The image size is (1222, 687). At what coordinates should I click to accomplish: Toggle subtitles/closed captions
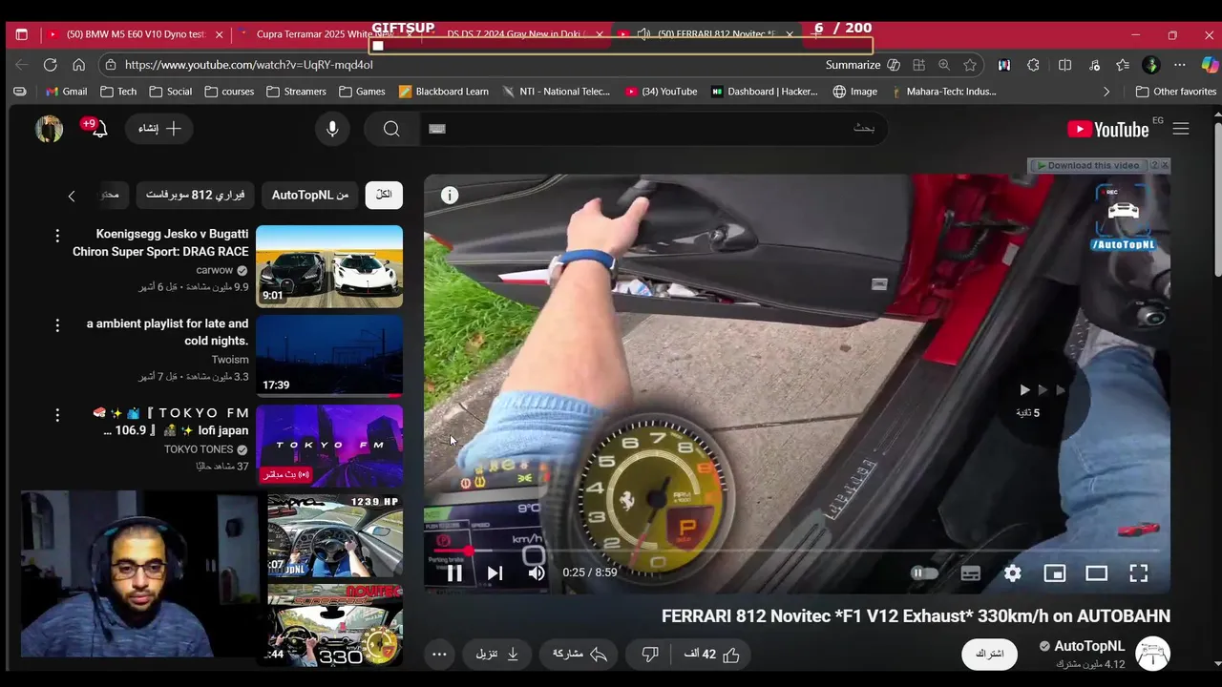(x=970, y=572)
